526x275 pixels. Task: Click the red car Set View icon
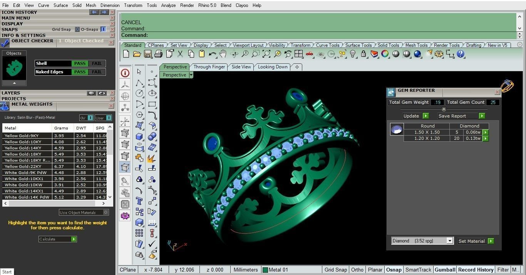tap(309, 54)
